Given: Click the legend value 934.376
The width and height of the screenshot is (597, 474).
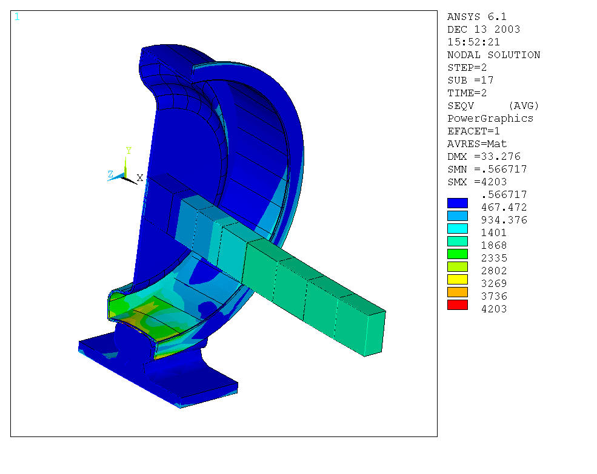Looking at the screenshot, I should (x=504, y=220).
